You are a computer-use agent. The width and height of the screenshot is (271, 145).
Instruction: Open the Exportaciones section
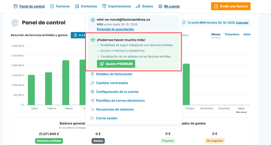[x=120, y=6]
